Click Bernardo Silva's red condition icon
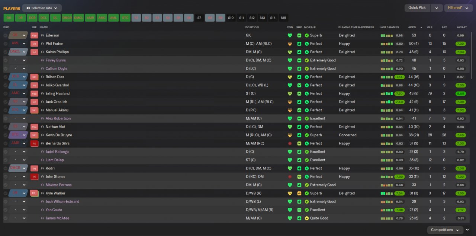476x236 pixels. click(x=290, y=143)
